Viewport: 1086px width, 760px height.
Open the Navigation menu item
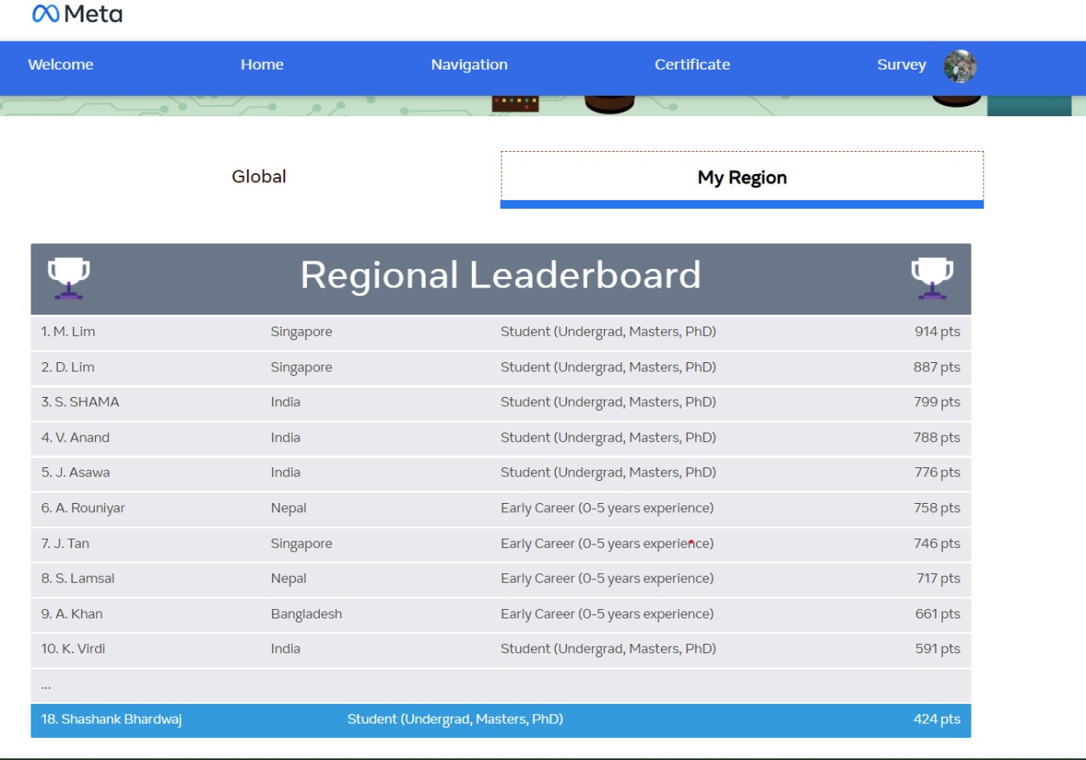point(469,65)
